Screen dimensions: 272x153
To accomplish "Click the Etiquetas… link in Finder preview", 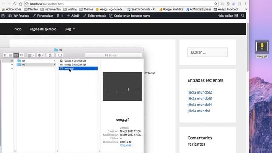I will pyautogui.click(x=127, y=145).
